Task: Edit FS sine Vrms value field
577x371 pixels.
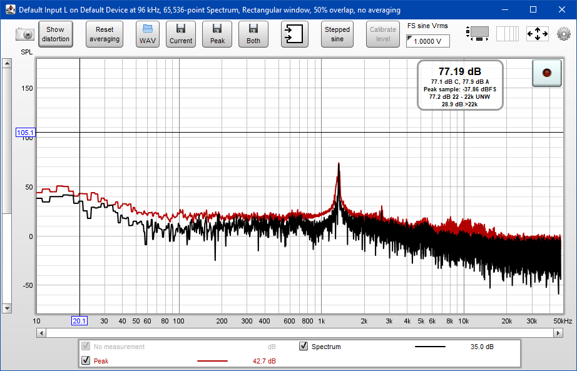Action: (x=428, y=41)
